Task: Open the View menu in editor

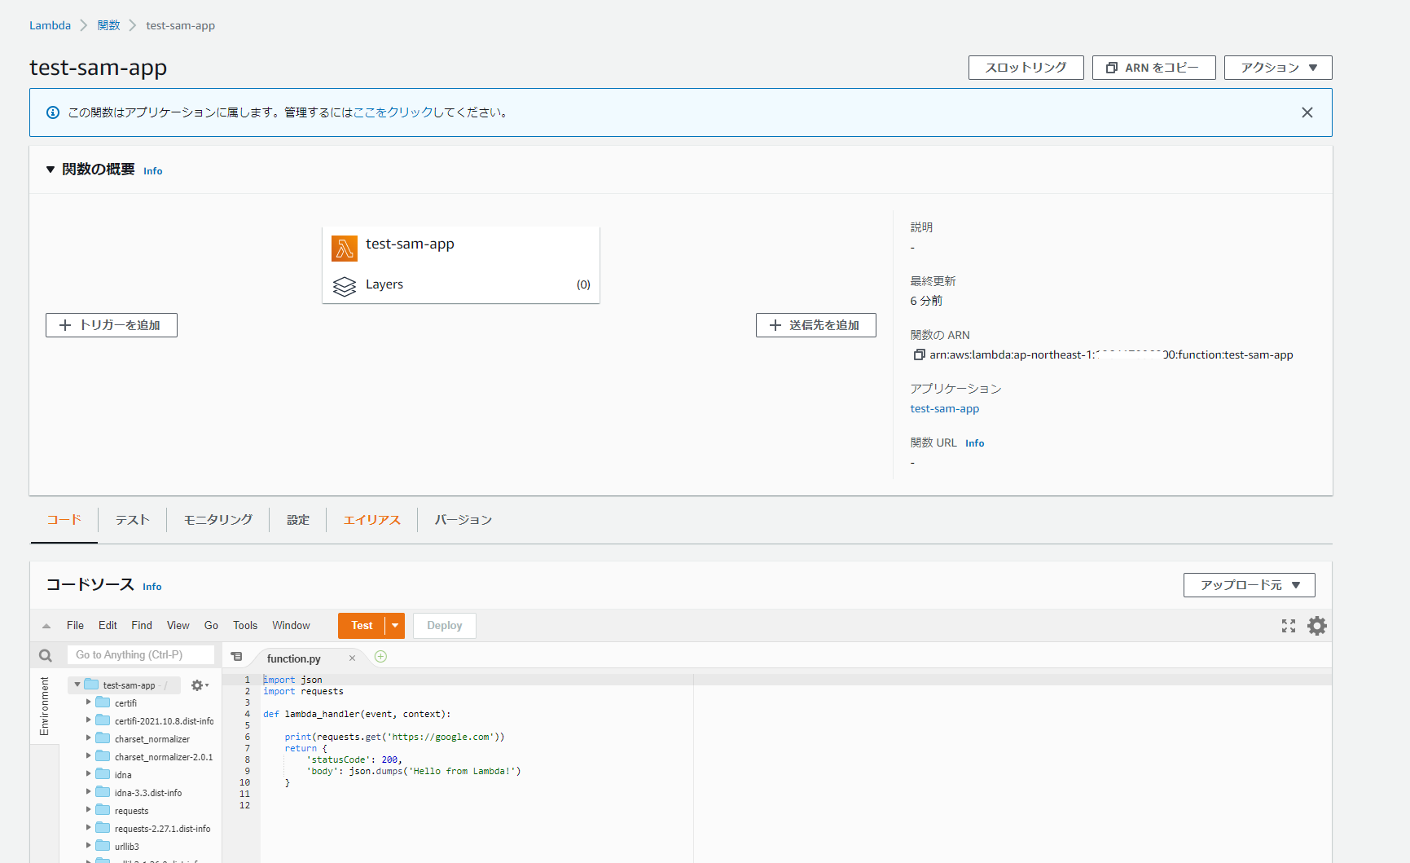Action: 178,626
